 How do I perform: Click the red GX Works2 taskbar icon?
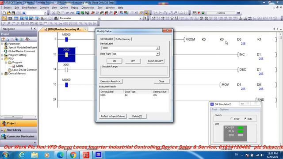point(86,155)
